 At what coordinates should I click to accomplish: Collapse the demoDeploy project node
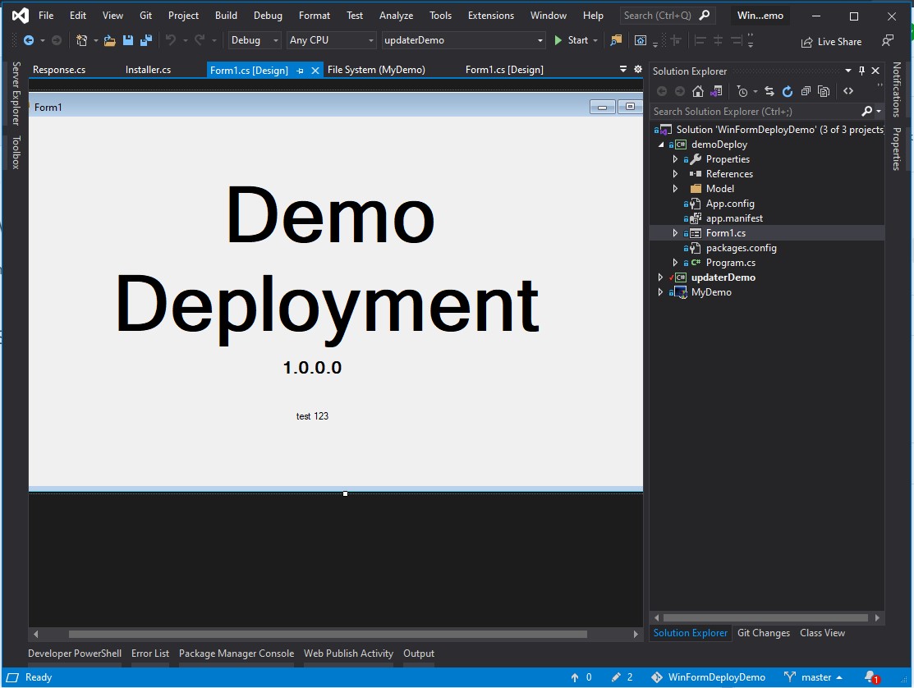660,144
